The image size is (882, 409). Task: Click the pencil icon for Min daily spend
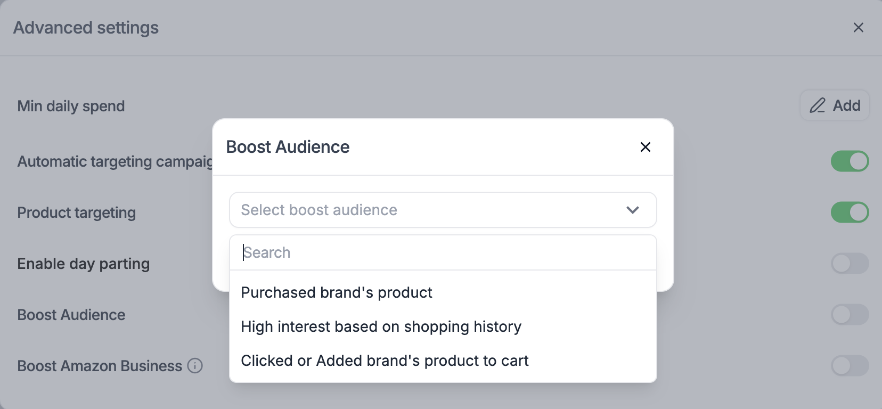(817, 105)
